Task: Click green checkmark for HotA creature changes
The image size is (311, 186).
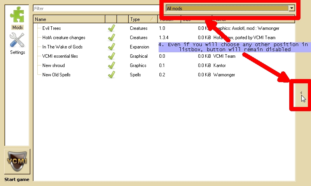Action: (x=111, y=38)
